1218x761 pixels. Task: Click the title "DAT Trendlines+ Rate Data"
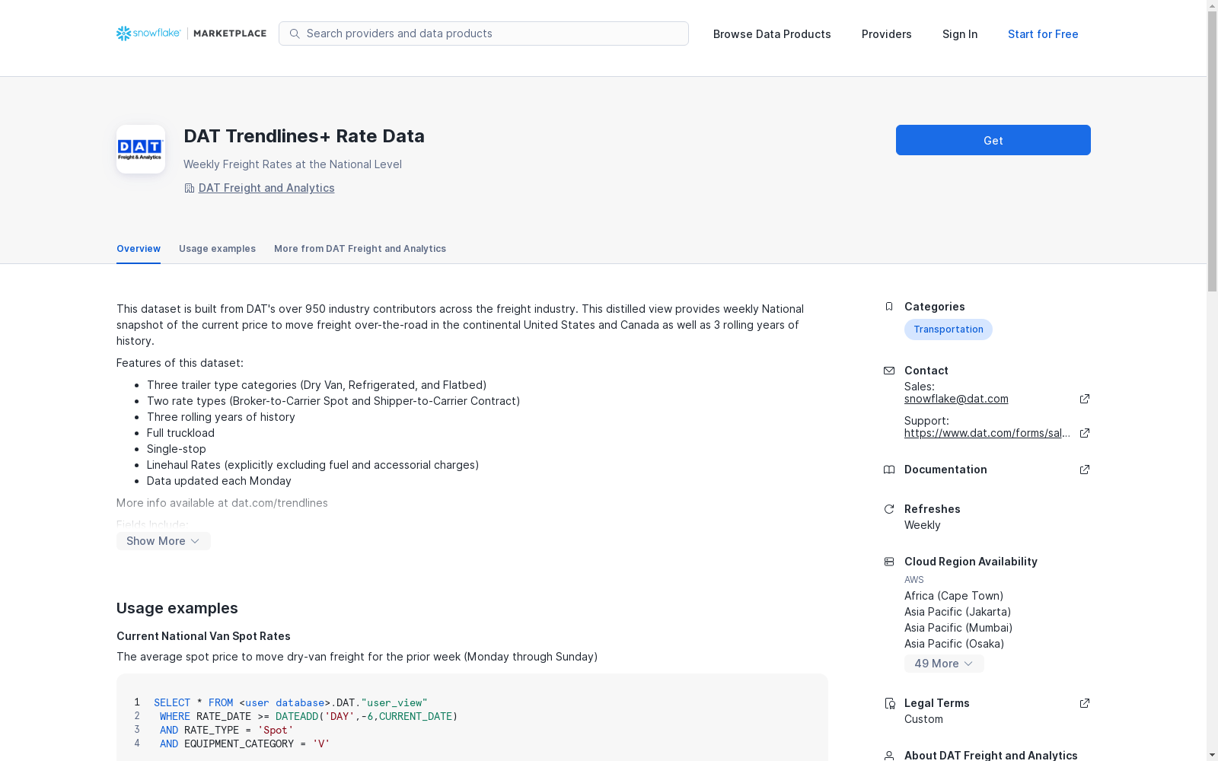[304, 136]
